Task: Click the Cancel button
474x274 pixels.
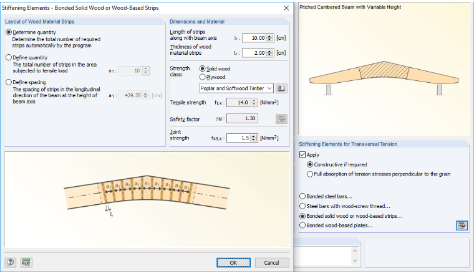Action: tap(272, 263)
